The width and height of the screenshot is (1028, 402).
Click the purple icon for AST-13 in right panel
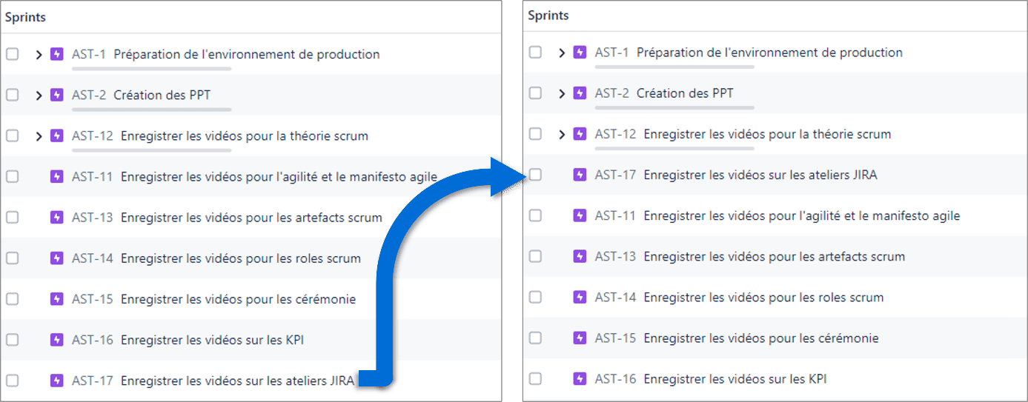tap(580, 257)
